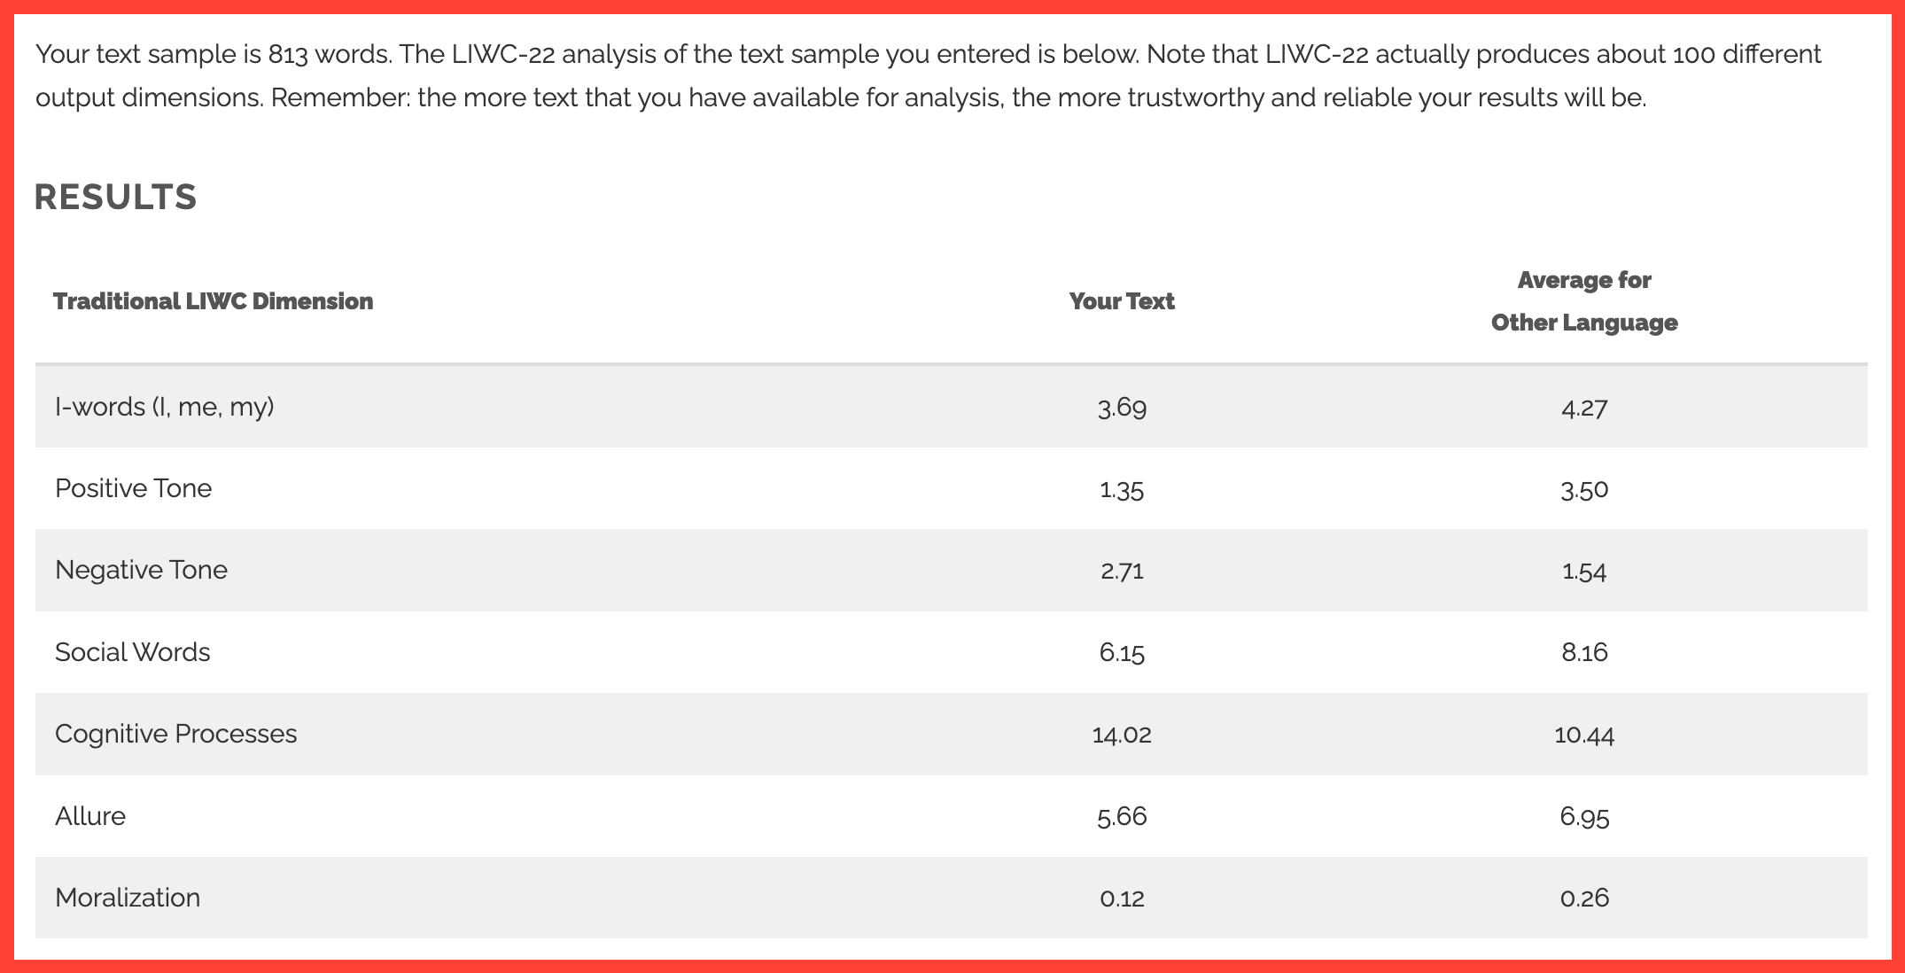Click the 14.02 Cognitive Processes value
This screenshot has width=1905, height=973.
pyautogui.click(x=1122, y=735)
